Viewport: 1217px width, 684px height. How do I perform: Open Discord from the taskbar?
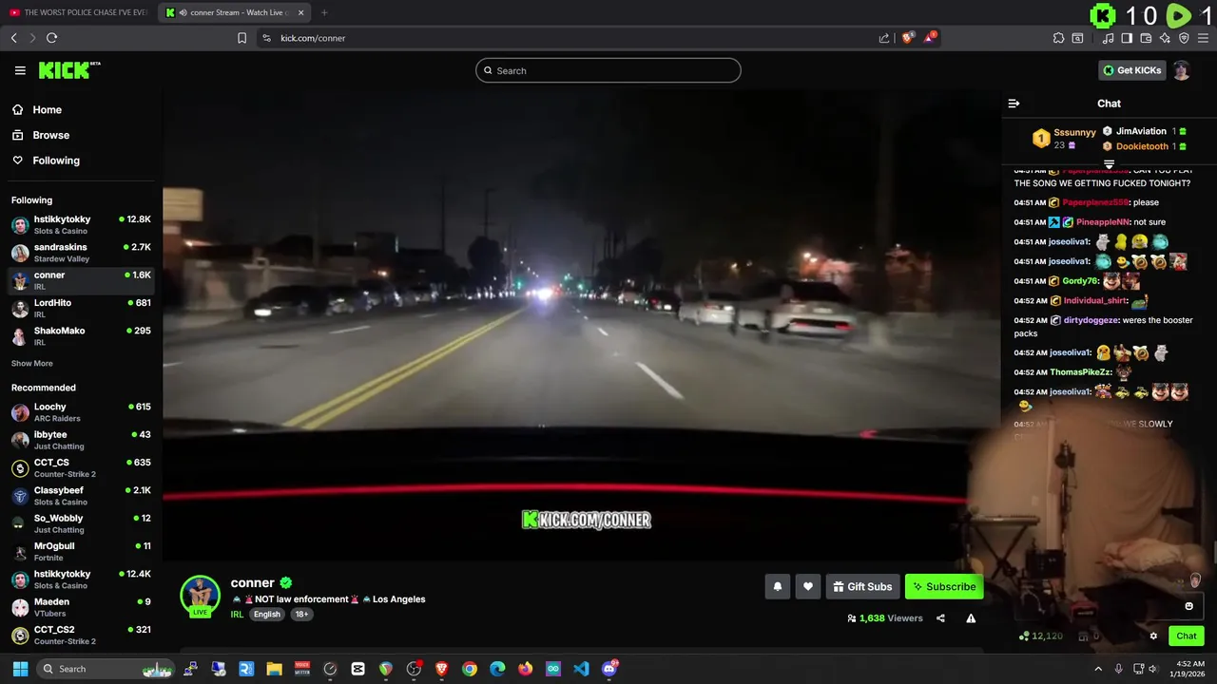coord(609,669)
